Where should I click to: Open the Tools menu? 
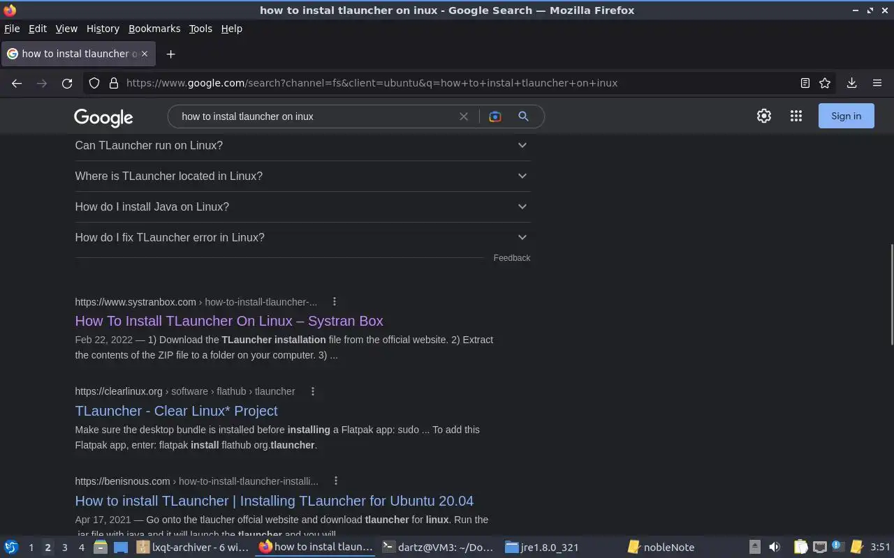[200, 29]
